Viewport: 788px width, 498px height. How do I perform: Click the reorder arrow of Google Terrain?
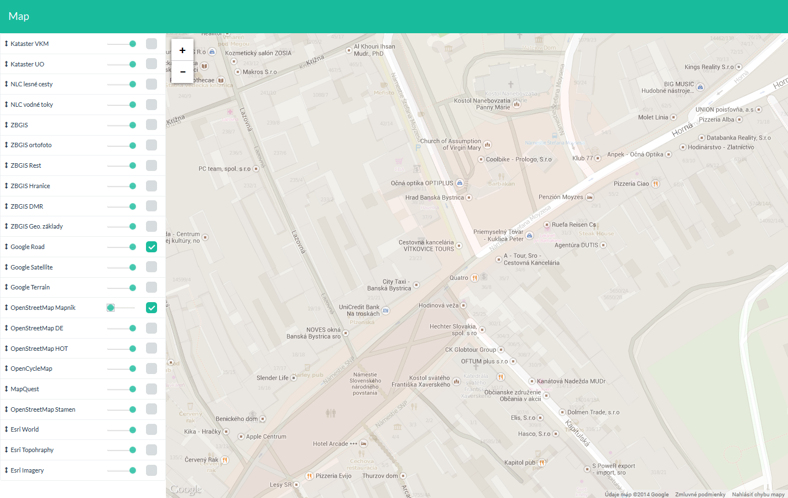(x=6, y=287)
